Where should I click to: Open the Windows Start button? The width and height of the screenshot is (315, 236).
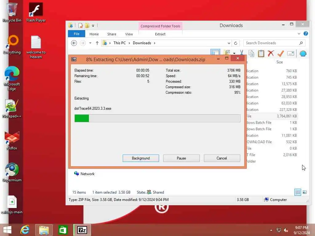(7, 230)
